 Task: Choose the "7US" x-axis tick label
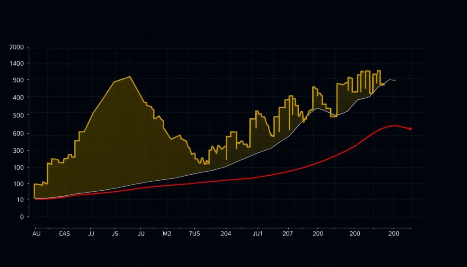point(194,234)
